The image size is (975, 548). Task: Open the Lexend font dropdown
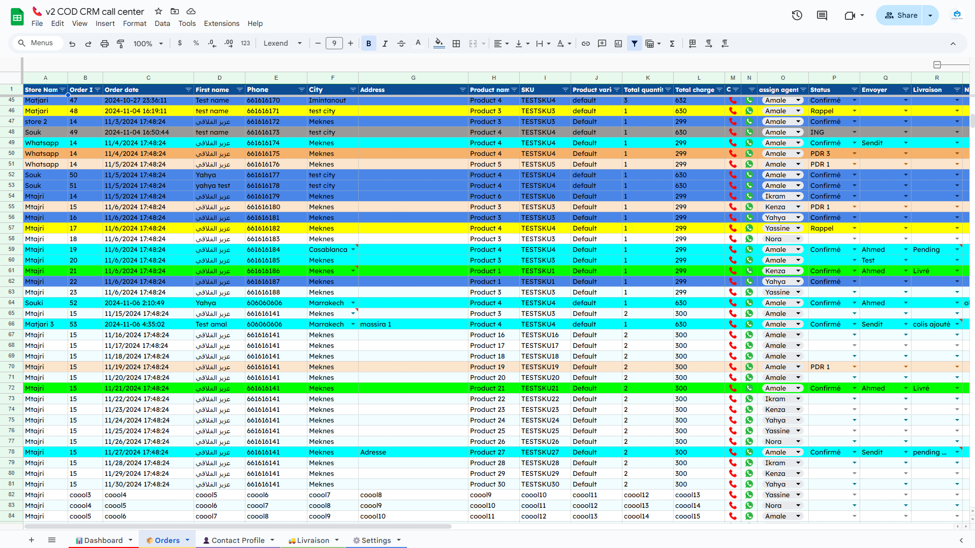(x=282, y=44)
